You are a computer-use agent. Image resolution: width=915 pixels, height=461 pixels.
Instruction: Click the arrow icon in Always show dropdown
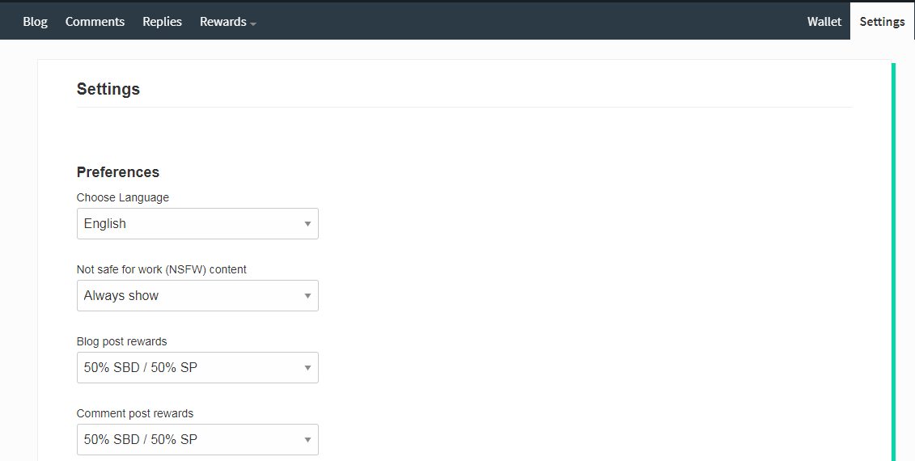tap(307, 296)
